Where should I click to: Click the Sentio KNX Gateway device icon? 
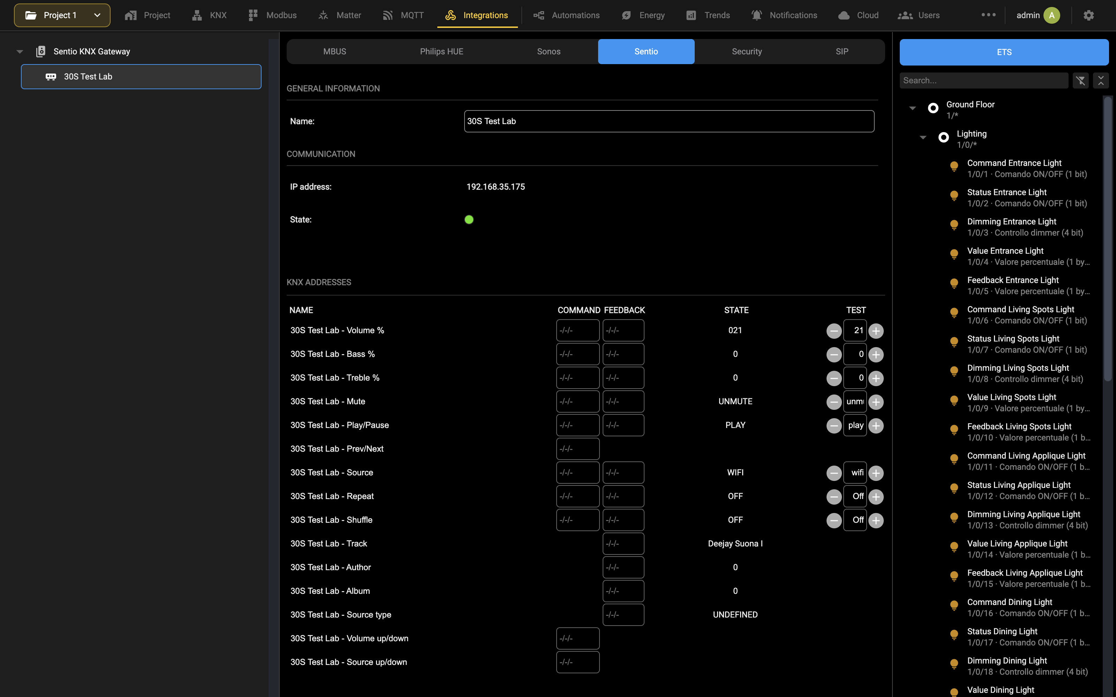point(40,51)
